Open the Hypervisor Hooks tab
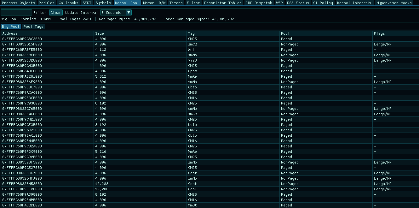The image size is (419, 208). click(x=394, y=3)
